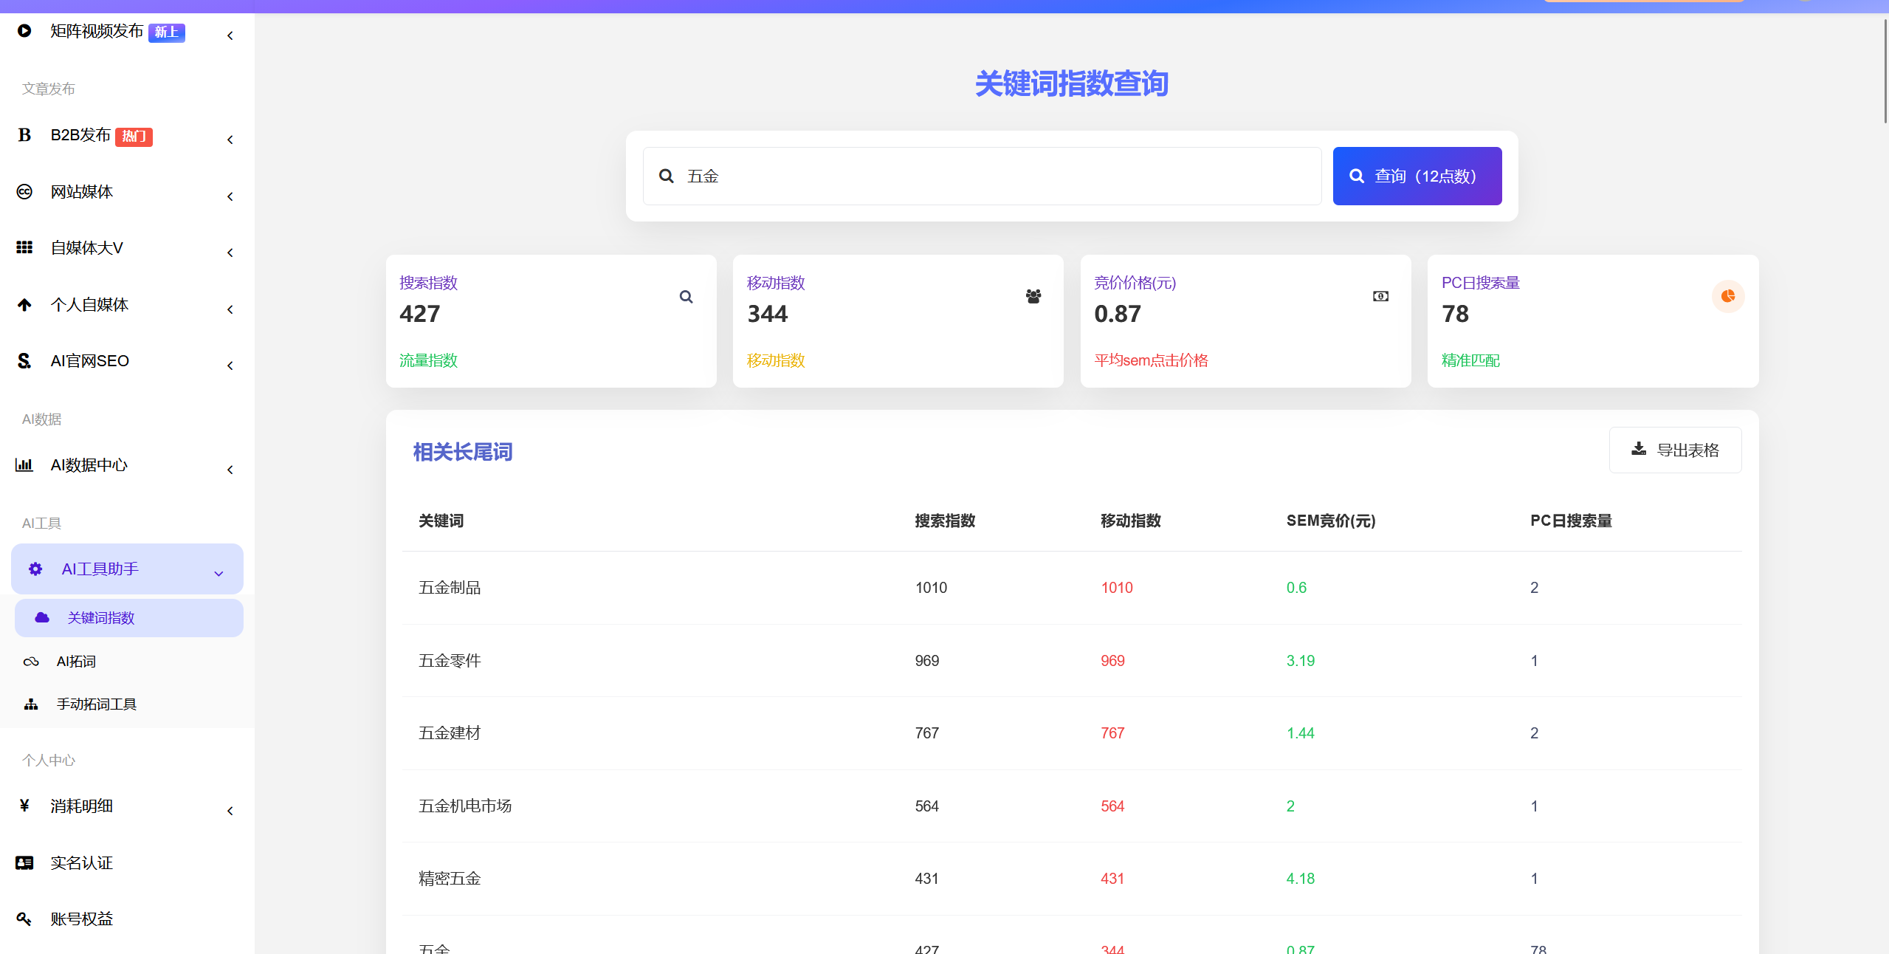Click the page vertical scrollbar
Image resolution: width=1889 pixels, height=954 pixels.
[x=1885, y=70]
